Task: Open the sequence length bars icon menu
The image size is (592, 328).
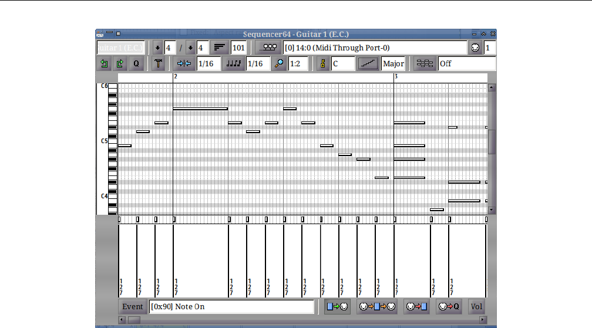Action: pyautogui.click(x=220, y=48)
